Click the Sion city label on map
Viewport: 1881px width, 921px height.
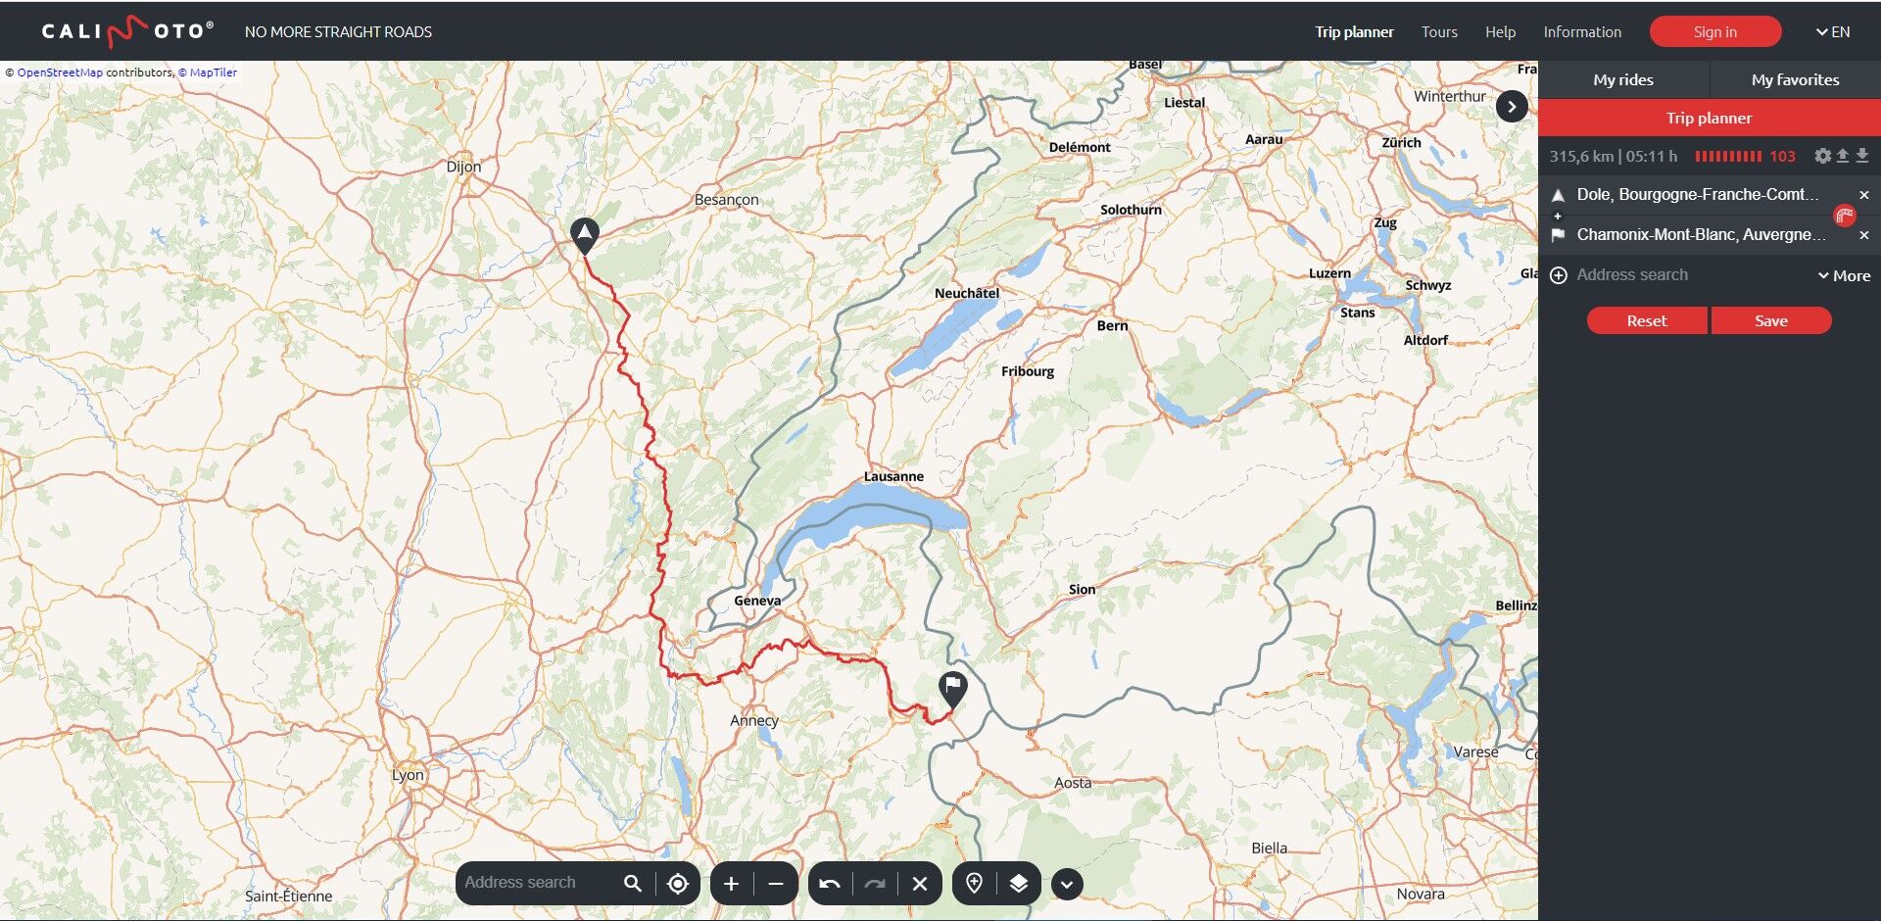click(x=1082, y=590)
